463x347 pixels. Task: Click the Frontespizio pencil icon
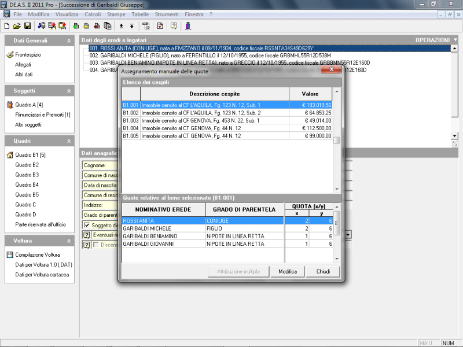[10, 54]
